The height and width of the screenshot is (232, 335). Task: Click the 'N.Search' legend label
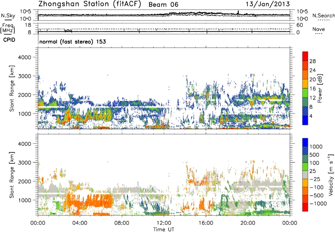[x=323, y=15]
